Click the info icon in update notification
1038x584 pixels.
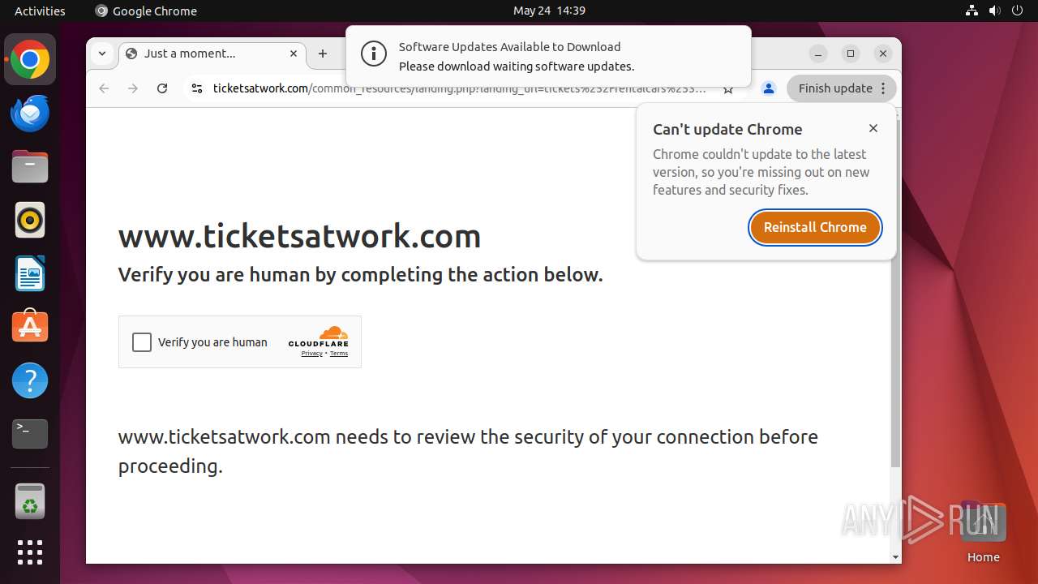tap(373, 55)
